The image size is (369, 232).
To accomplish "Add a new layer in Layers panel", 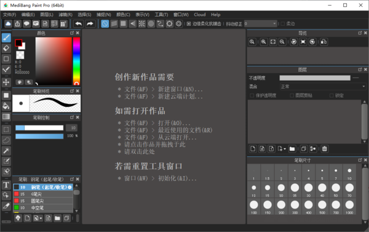I will tap(253, 149).
